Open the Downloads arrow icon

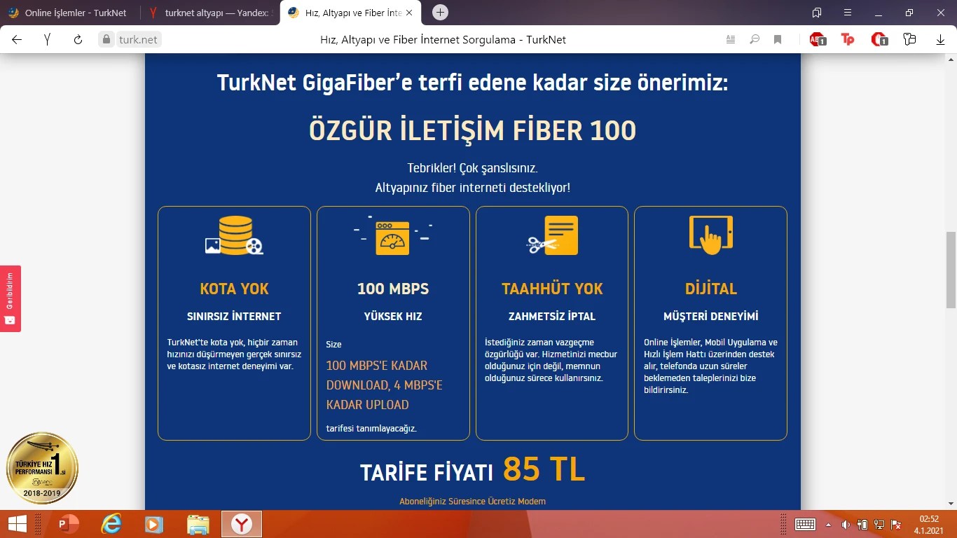940,40
